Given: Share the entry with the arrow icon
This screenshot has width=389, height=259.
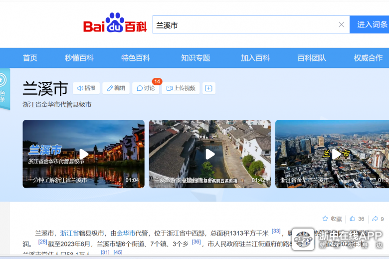Looking at the screenshot, I should pos(375,219).
